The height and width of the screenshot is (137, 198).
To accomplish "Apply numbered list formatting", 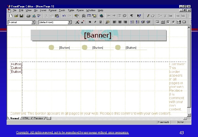I will [132, 22].
